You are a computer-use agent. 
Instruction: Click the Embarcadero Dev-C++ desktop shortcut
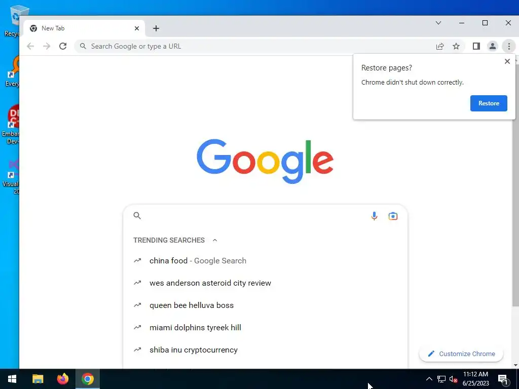11,125
